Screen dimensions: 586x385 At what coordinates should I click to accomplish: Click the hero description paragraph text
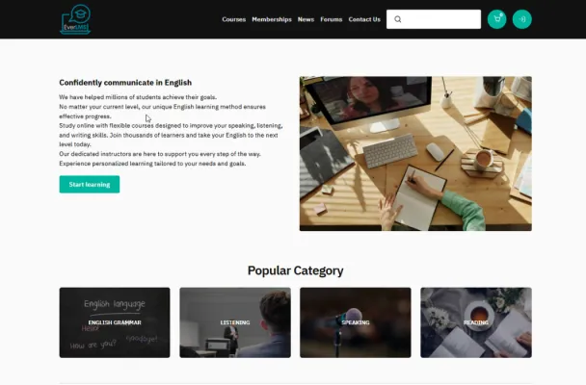pos(171,130)
